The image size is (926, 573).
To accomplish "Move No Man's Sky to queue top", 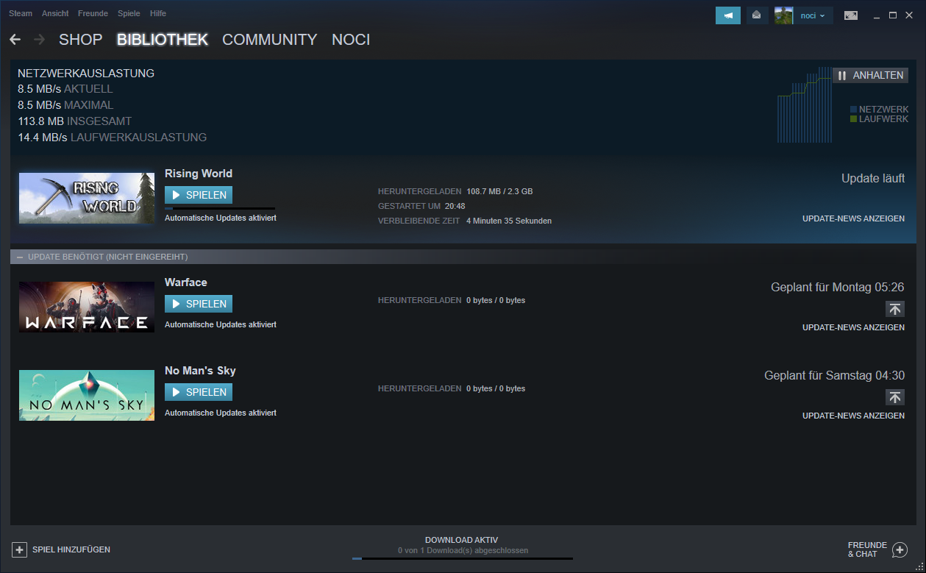I will click(x=894, y=397).
